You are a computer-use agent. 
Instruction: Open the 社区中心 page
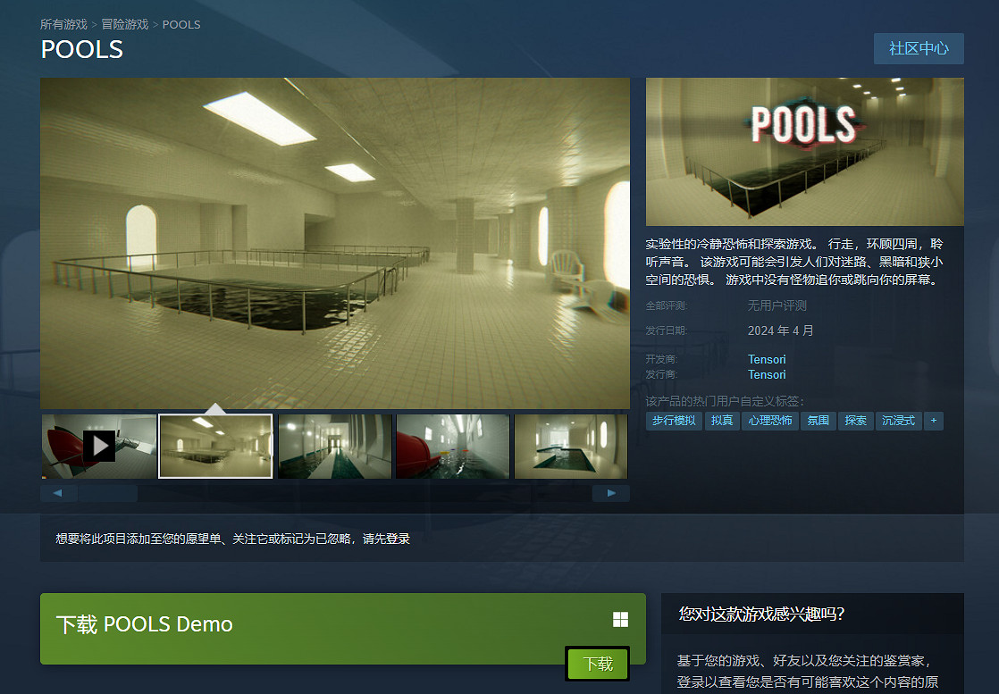[919, 48]
